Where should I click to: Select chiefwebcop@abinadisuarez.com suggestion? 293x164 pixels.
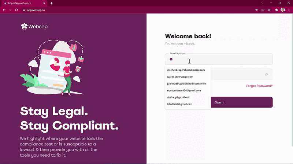[186, 70]
